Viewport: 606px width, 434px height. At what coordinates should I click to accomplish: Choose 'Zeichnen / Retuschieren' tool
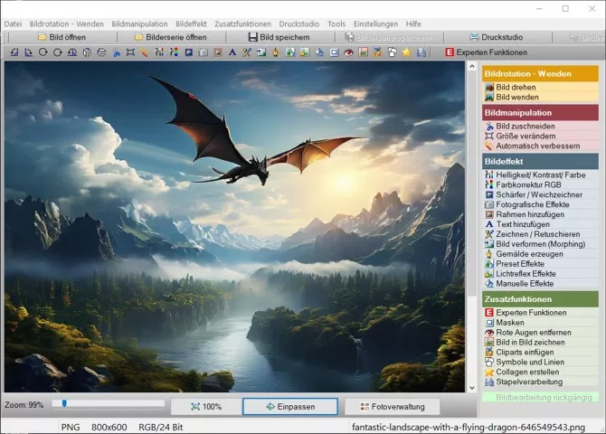(535, 234)
